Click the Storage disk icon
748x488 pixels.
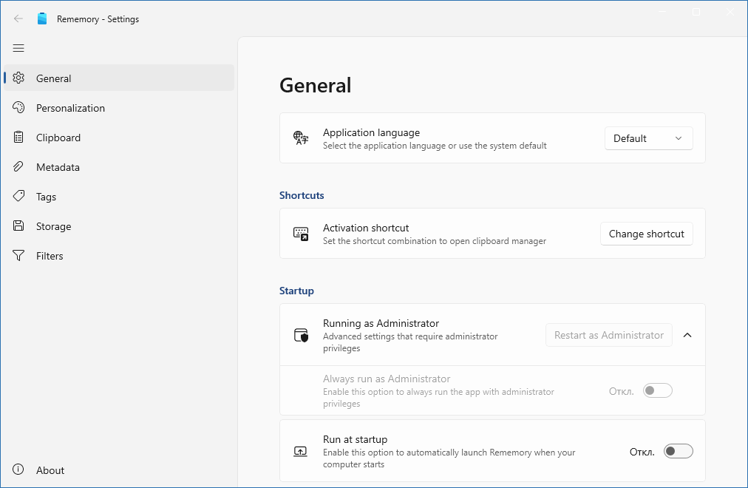tap(19, 226)
